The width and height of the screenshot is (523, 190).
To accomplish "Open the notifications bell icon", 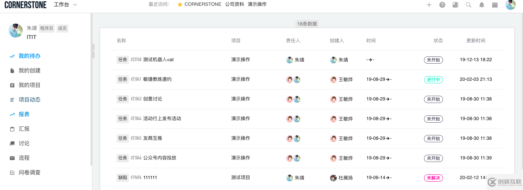I will click(x=482, y=5).
